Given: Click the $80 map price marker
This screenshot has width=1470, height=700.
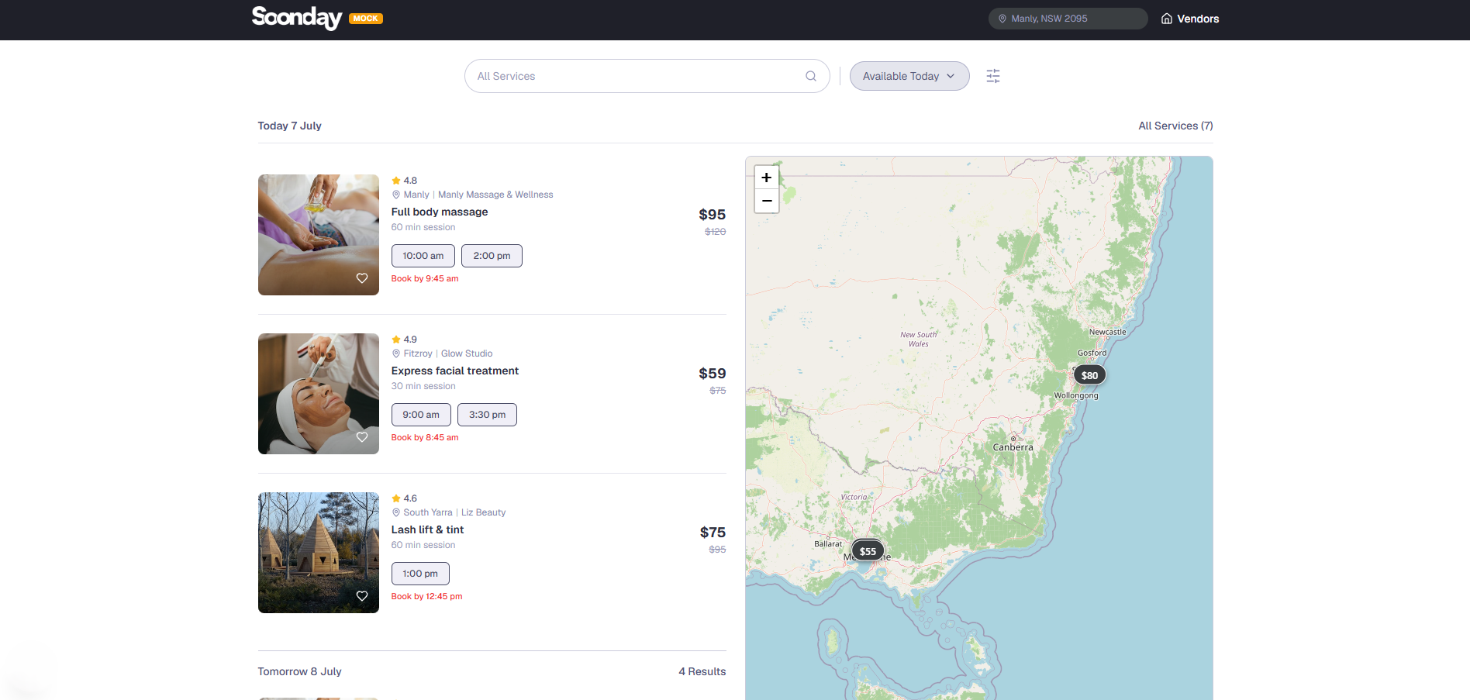Looking at the screenshot, I should tap(1089, 375).
